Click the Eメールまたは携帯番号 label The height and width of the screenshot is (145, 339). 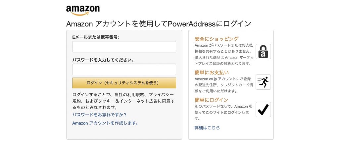96,37
